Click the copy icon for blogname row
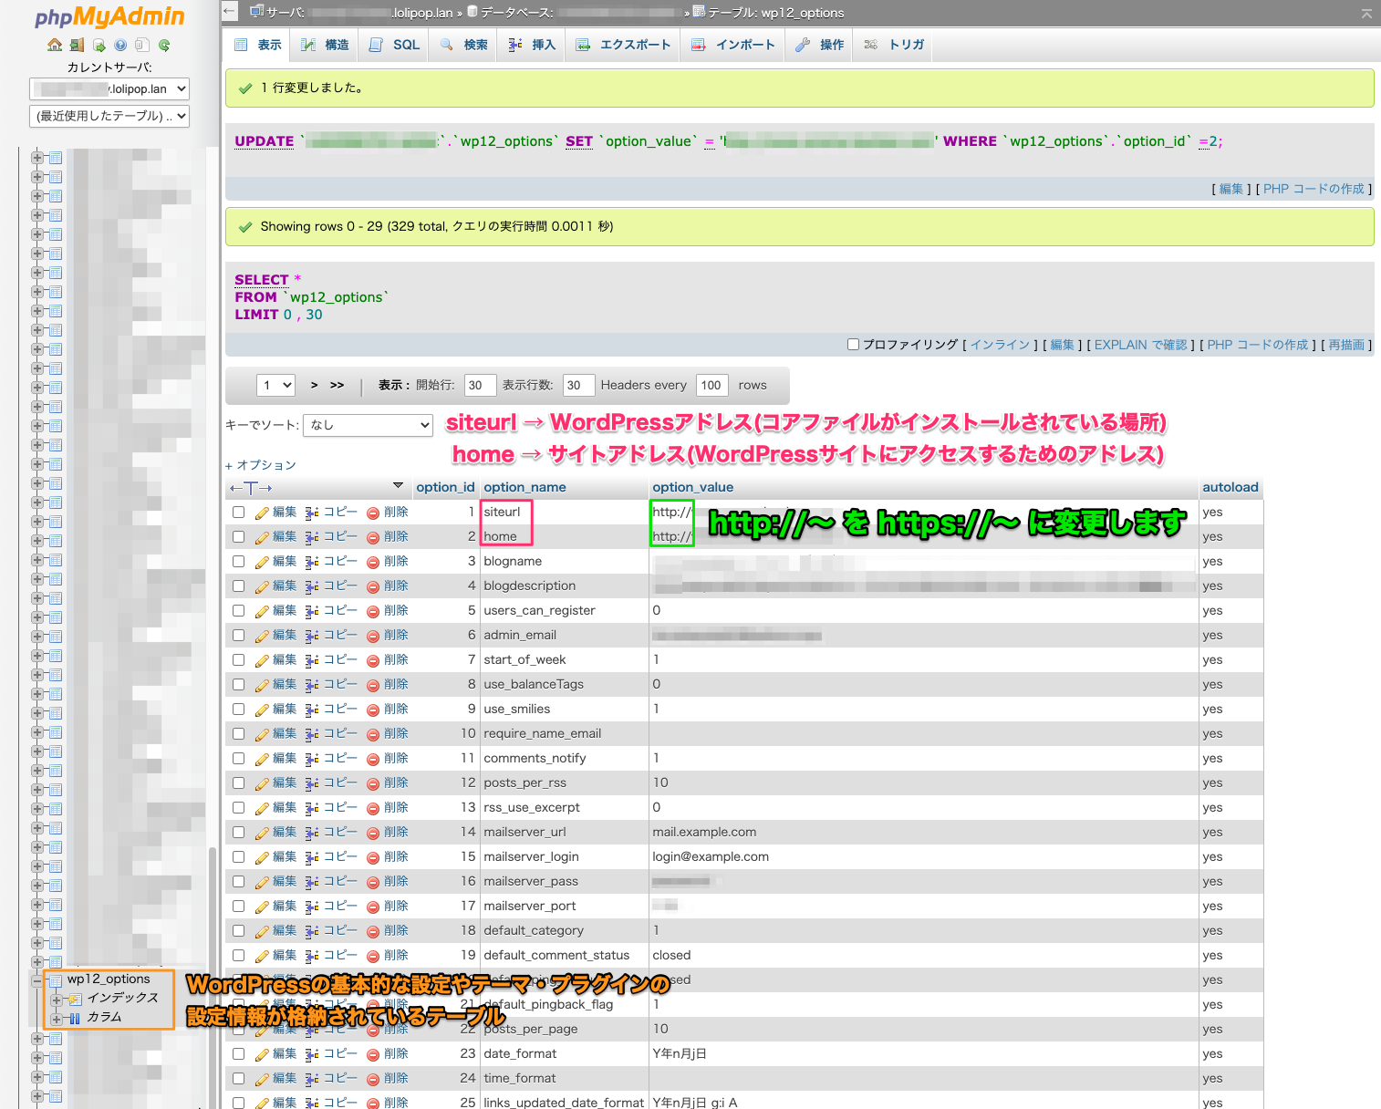The image size is (1381, 1109). click(312, 562)
